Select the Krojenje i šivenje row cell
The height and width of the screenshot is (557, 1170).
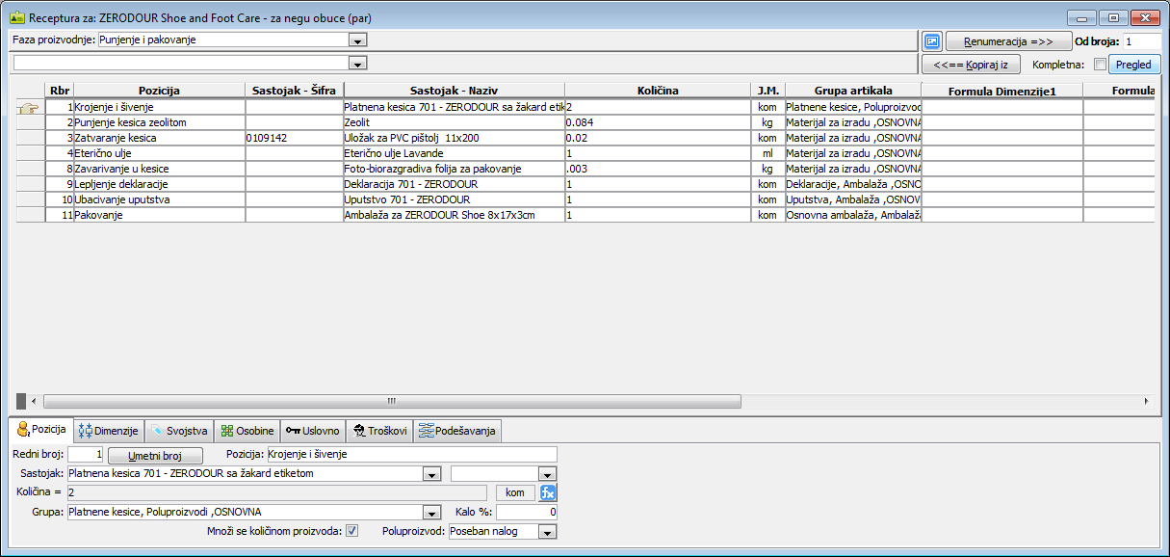(x=159, y=108)
